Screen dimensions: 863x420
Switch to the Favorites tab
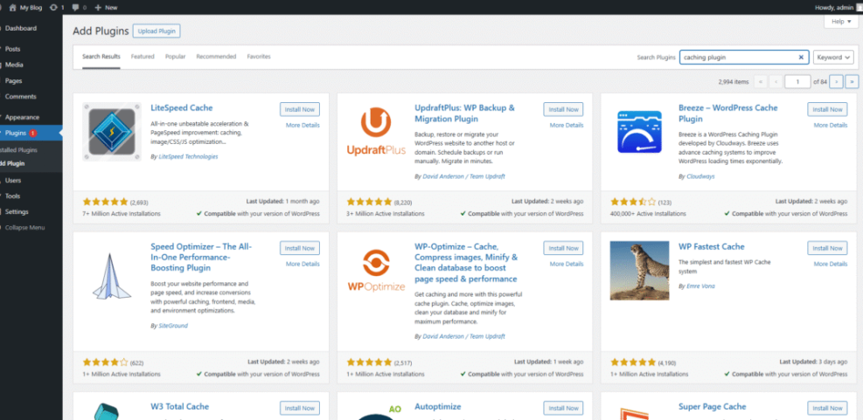pos(259,57)
